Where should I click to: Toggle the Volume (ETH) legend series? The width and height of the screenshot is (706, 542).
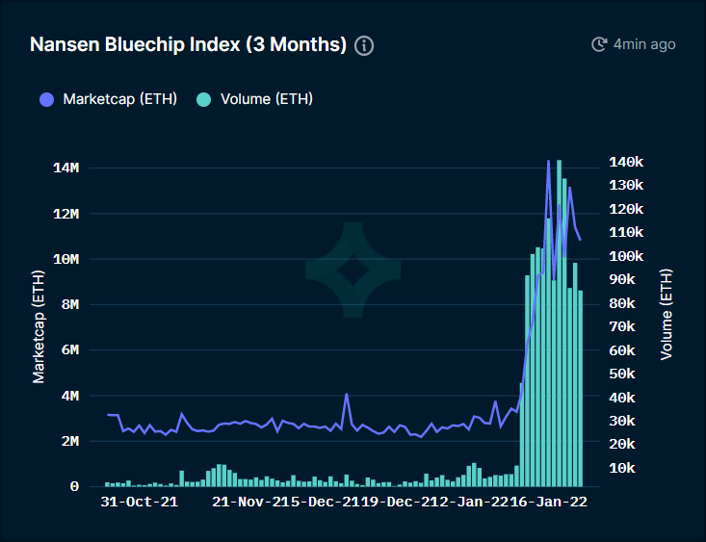(255, 99)
